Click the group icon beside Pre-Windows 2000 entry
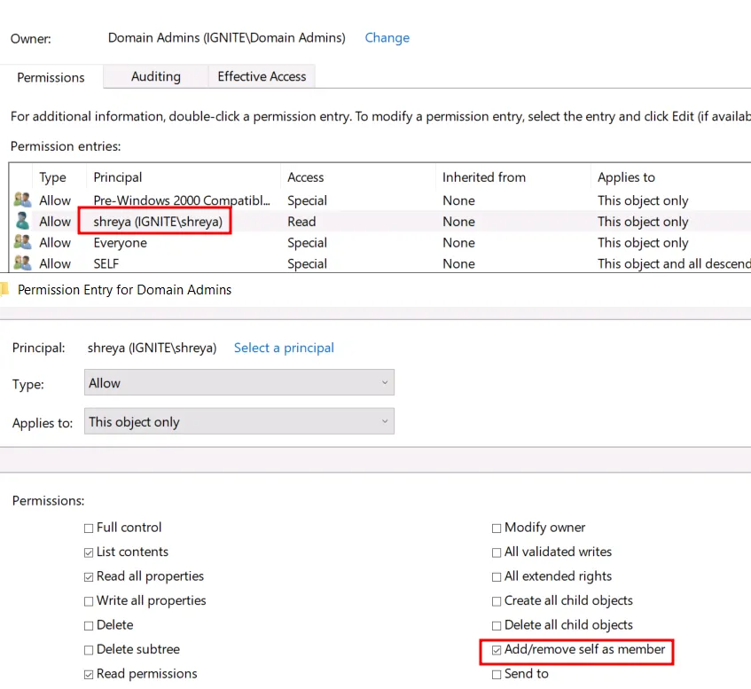The image size is (751, 689). pos(22,200)
